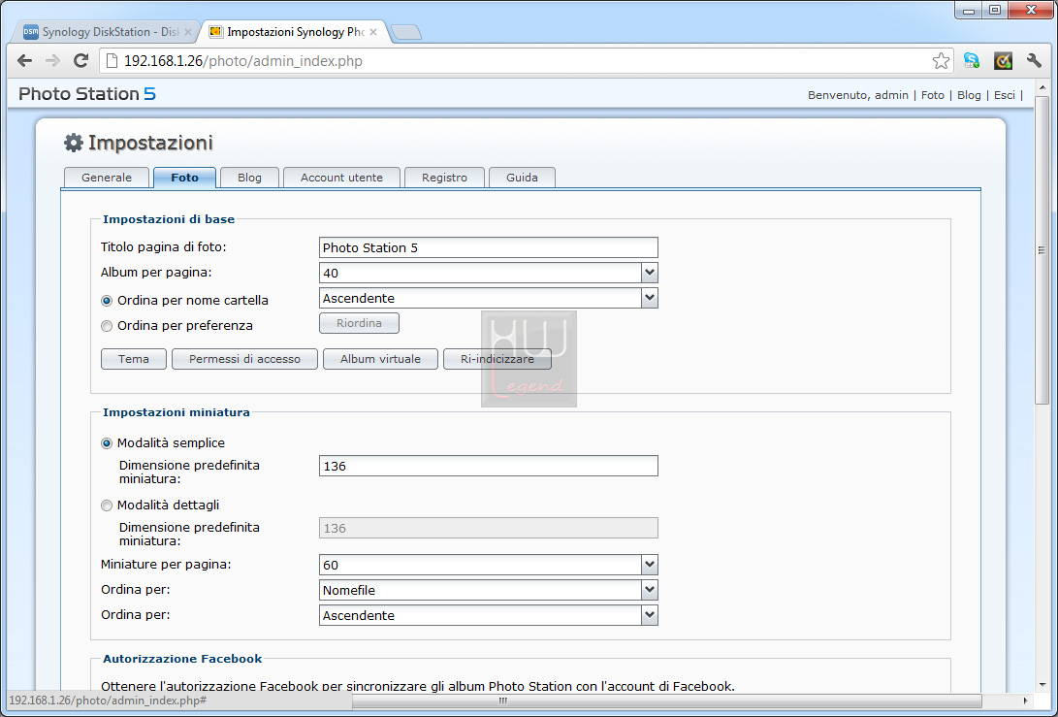Click vertical scrollbar up arrow
This screenshot has height=717, width=1058.
coord(1042,87)
